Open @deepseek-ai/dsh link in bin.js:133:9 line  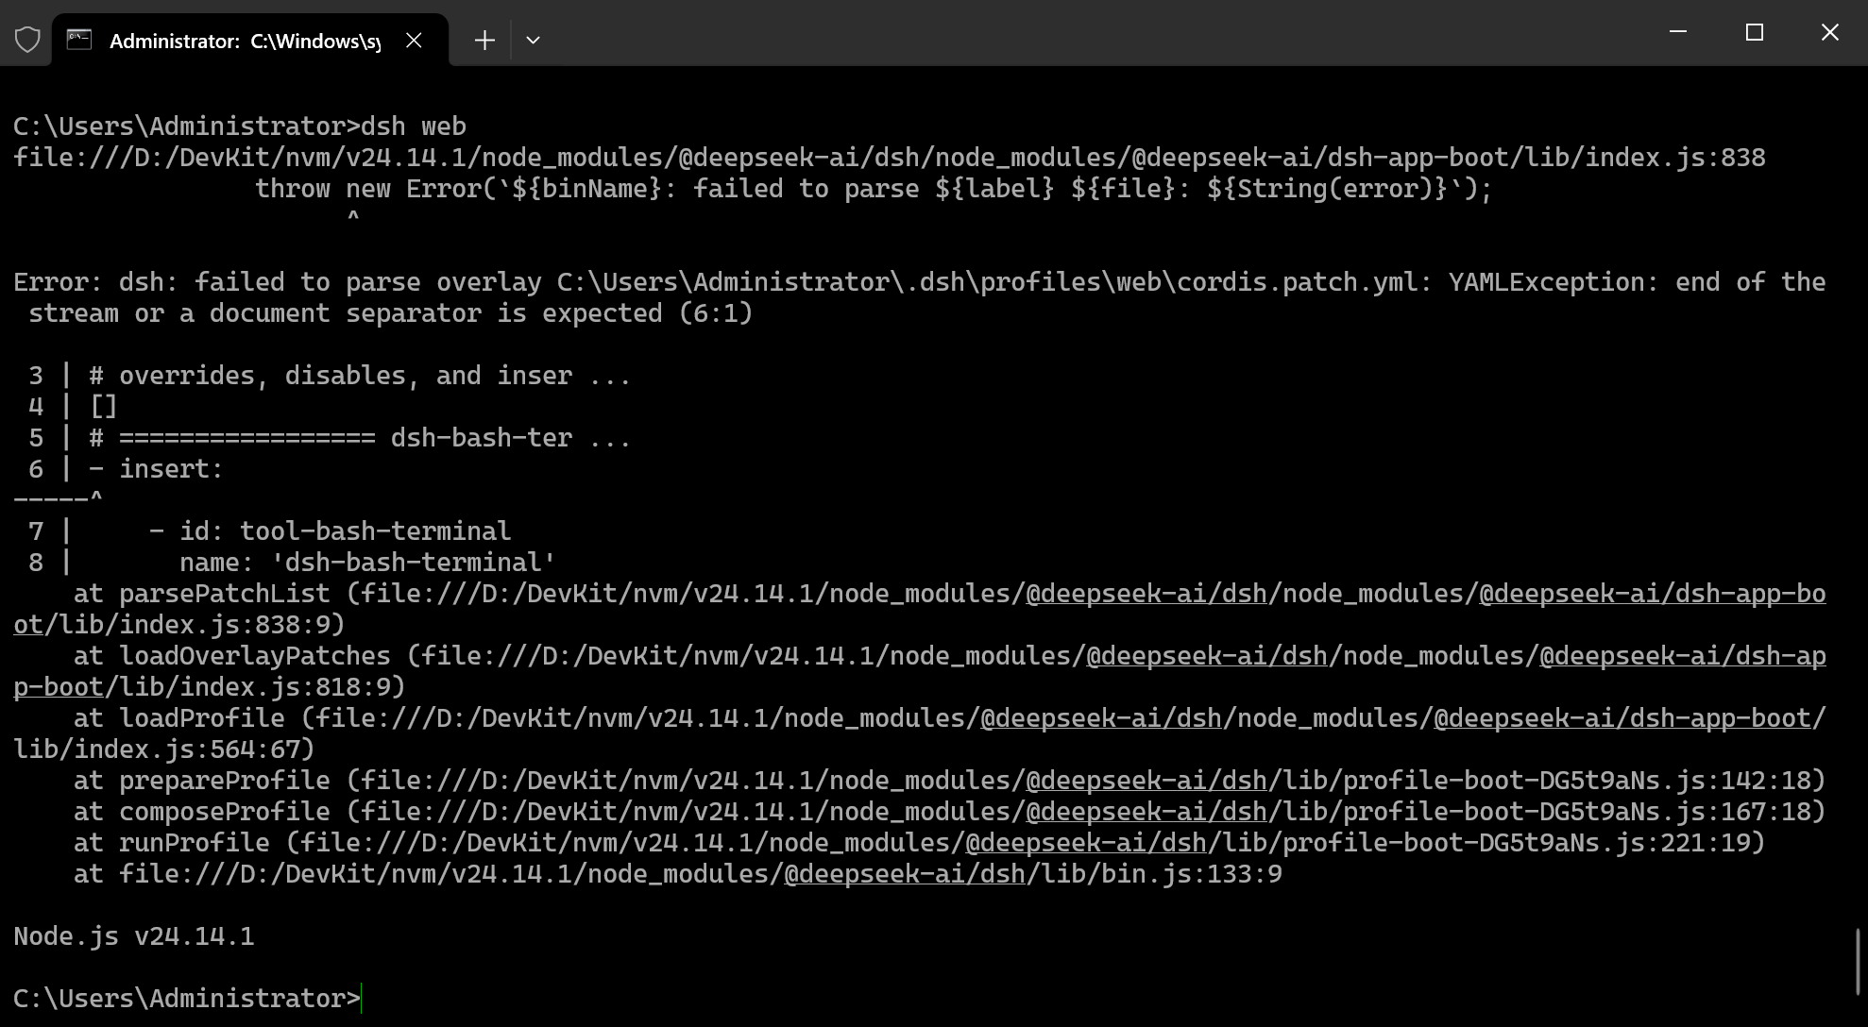(x=905, y=874)
